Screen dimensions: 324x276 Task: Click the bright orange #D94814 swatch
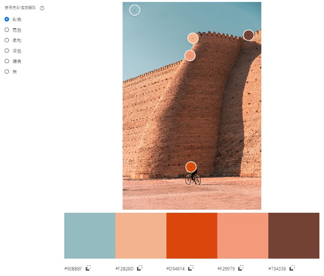tap(192, 236)
